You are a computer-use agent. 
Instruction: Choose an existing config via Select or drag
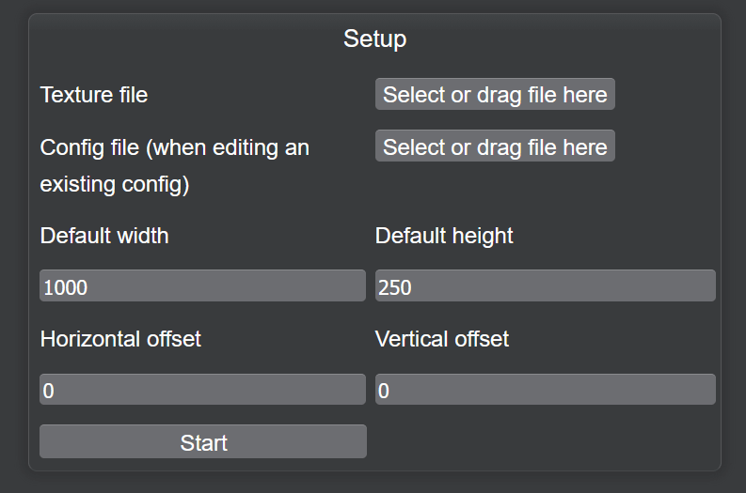tap(495, 146)
